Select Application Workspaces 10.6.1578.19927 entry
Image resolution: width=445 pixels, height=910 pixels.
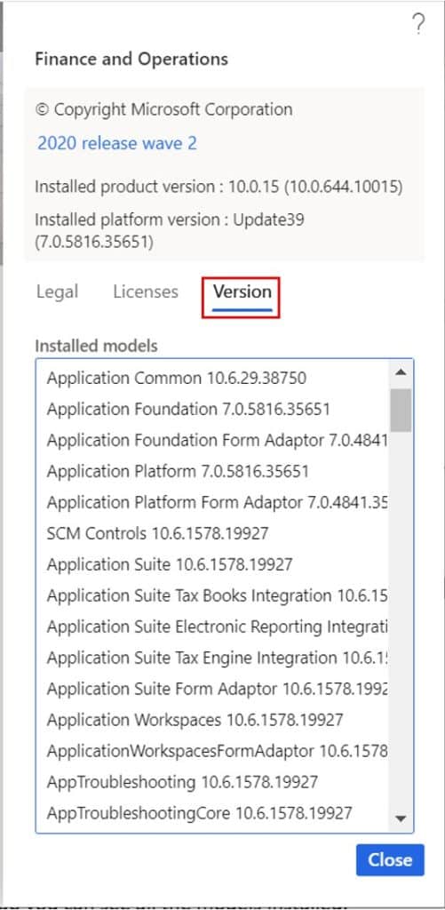pos(213,720)
